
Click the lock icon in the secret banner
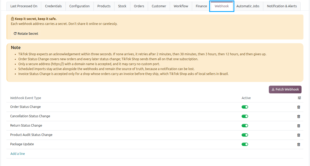12,19
